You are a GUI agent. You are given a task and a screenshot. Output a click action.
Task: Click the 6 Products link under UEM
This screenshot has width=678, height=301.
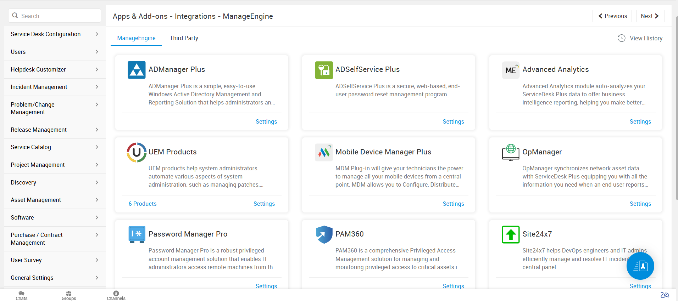pos(143,204)
